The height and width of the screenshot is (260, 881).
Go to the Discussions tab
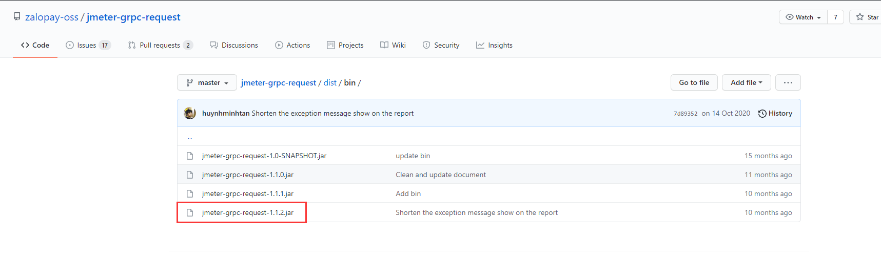(x=234, y=45)
